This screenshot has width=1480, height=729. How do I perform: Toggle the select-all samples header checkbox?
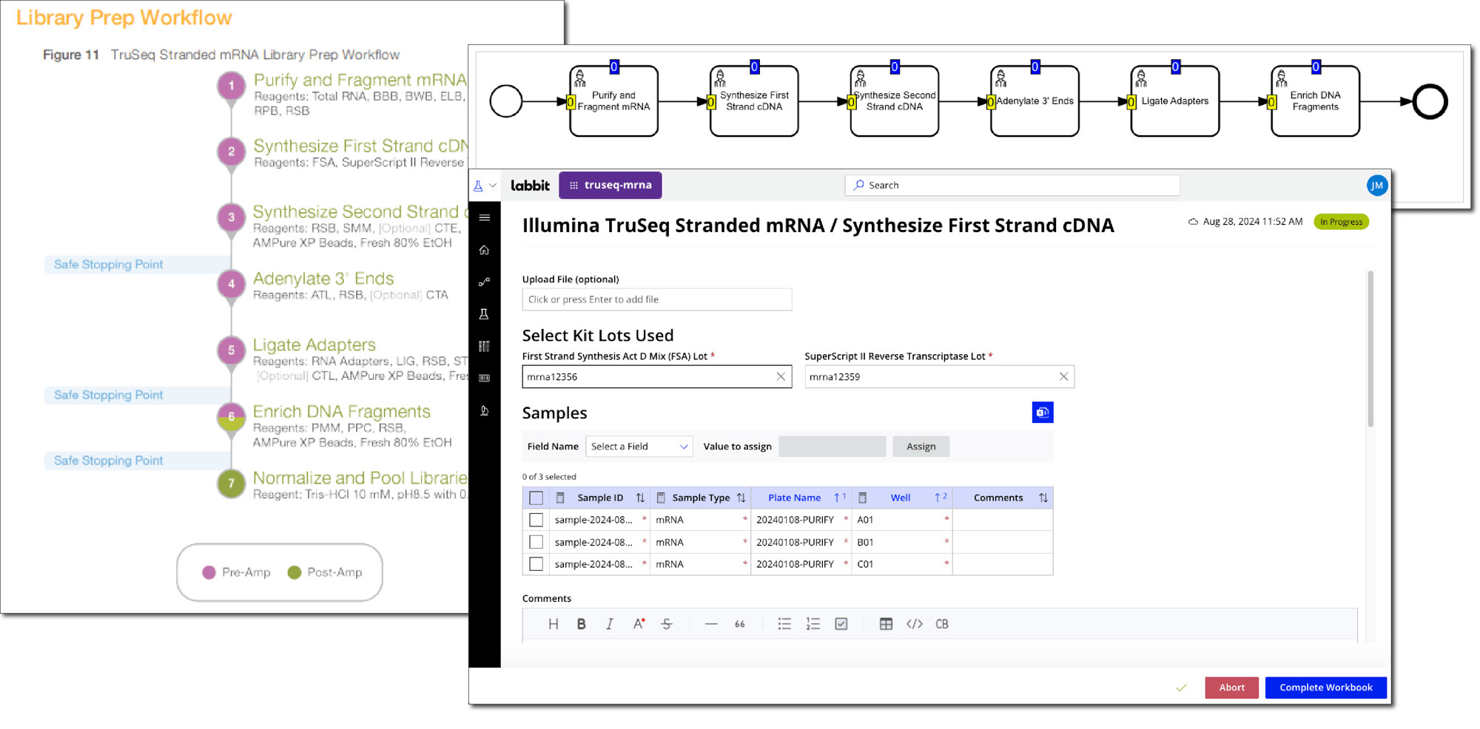point(536,498)
